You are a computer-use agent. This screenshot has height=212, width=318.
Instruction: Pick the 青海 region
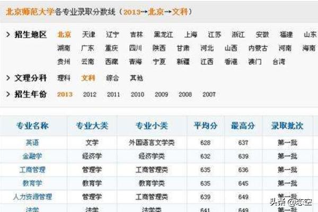(x=135, y=61)
